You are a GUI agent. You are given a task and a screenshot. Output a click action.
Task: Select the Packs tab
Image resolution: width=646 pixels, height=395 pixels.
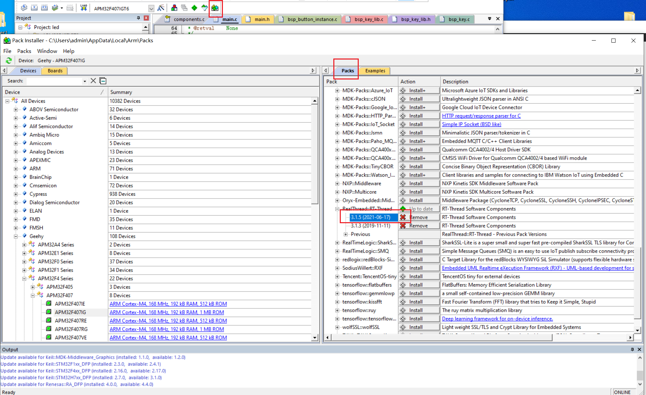(x=348, y=71)
